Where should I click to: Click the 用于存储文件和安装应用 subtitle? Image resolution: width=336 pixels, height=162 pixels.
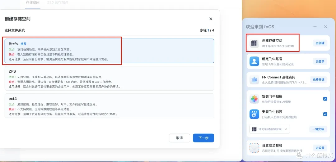pos(278,46)
